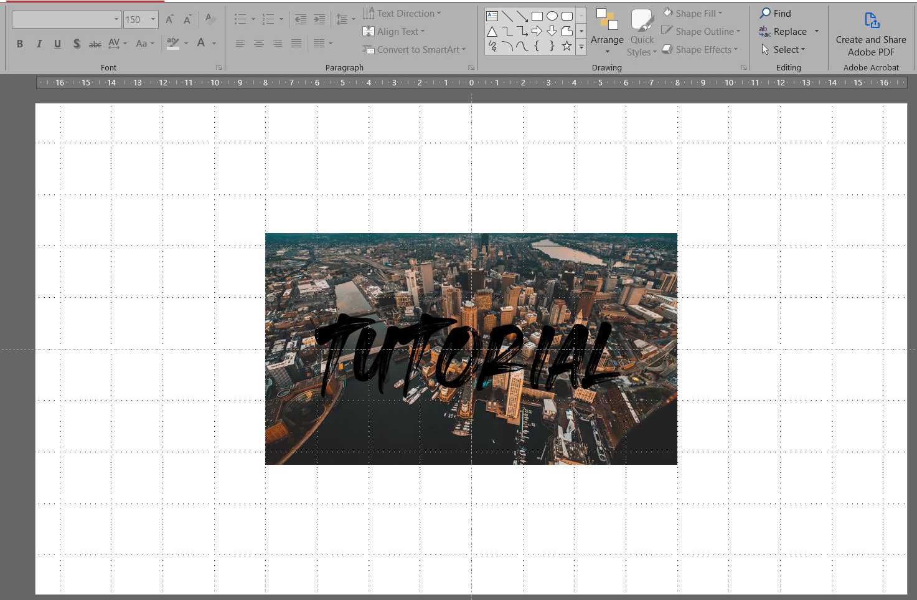Insert an Oval shape
This screenshot has height=600, width=917.
coord(552,16)
